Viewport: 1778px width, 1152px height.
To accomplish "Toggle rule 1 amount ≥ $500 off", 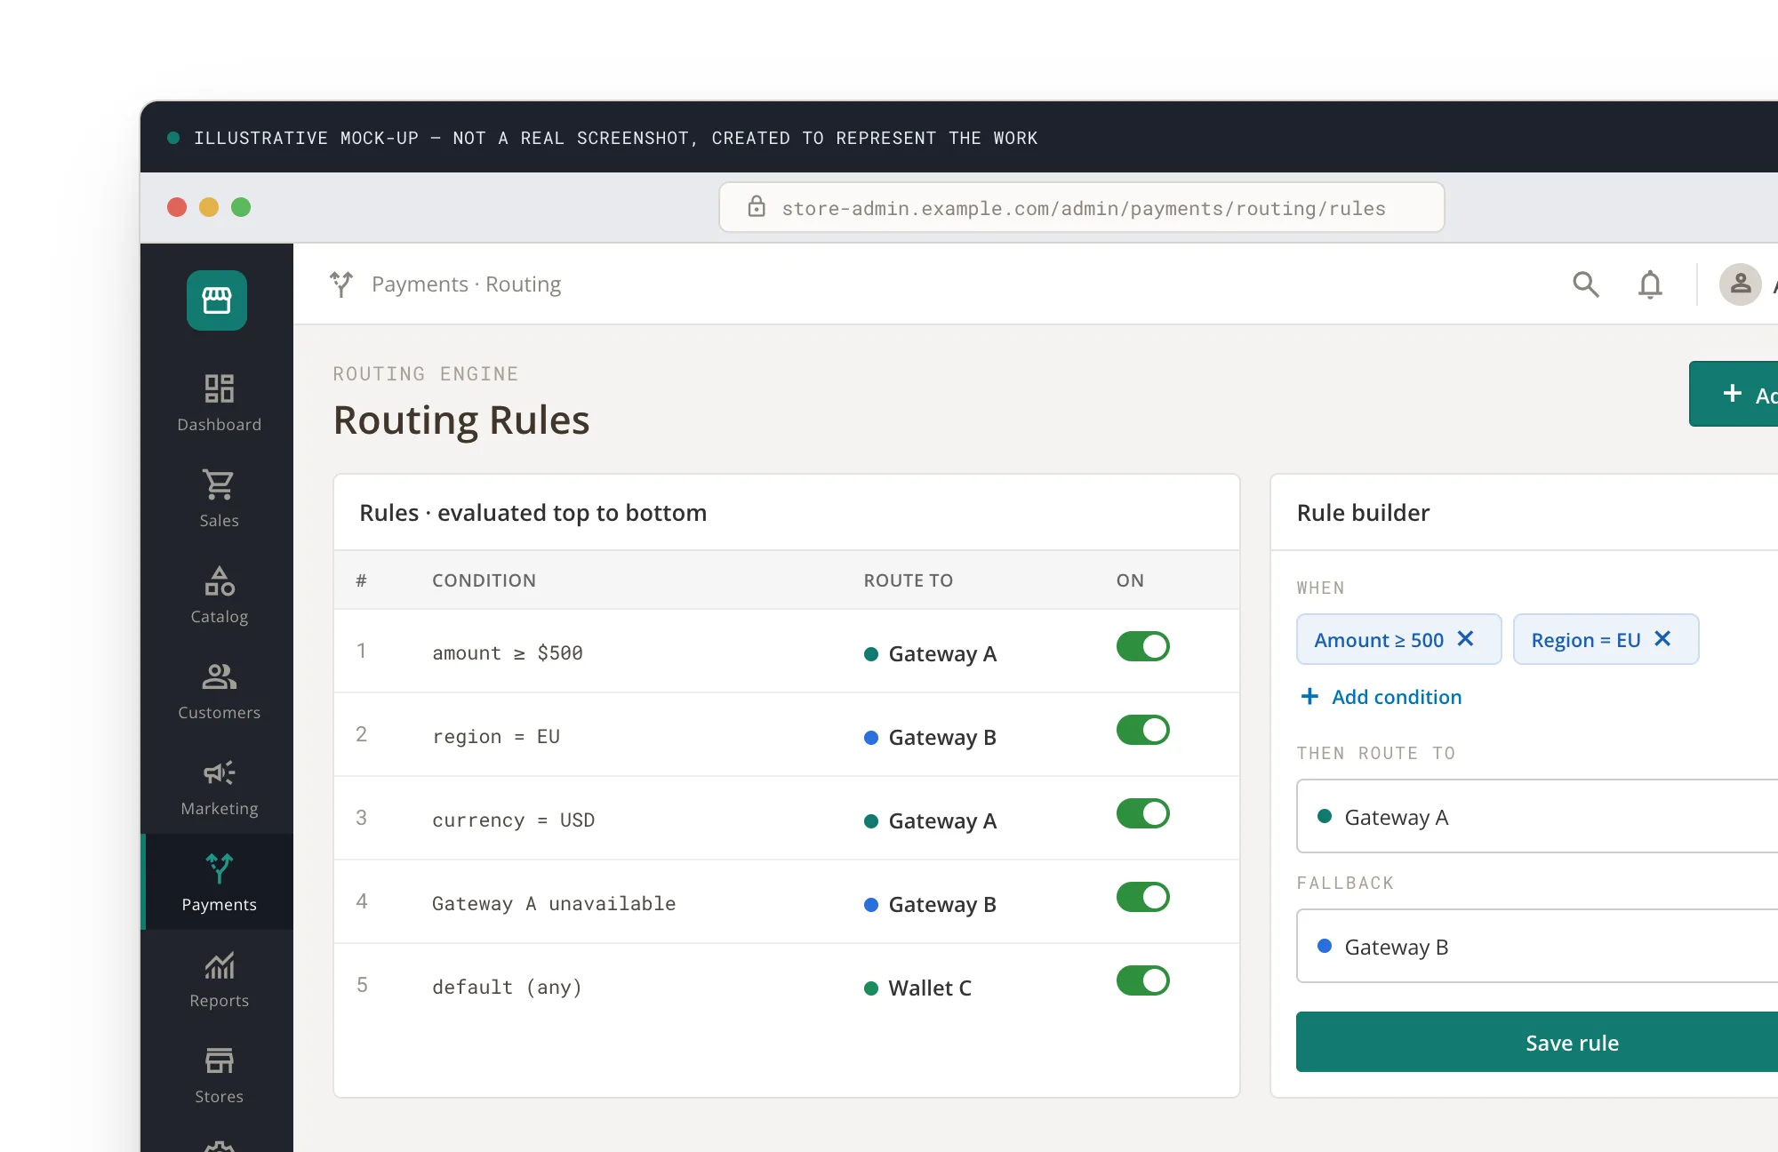I will pyautogui.click(x=1143, y=646).
